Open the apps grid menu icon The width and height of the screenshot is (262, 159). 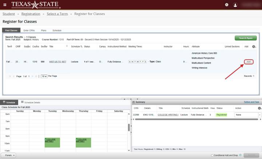pyautogui.click(x=5, y=5)
